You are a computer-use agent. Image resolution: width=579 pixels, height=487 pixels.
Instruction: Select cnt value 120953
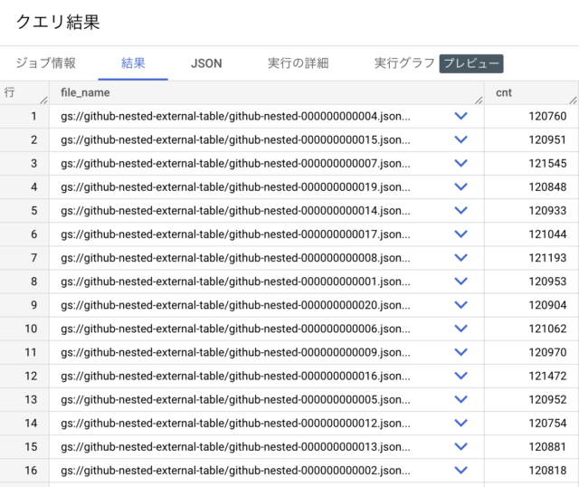[x=547, y=282]
